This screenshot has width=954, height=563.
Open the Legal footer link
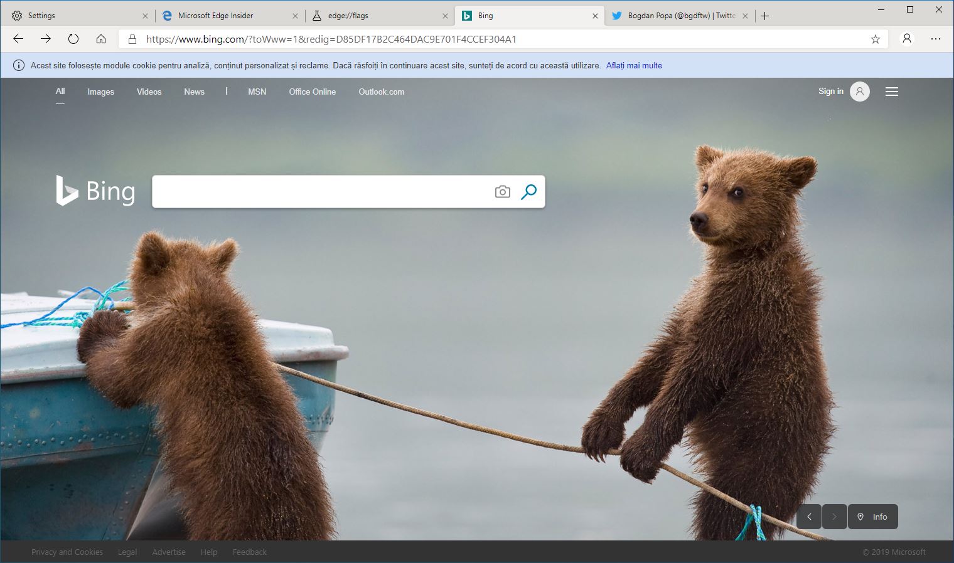point(127,552)
